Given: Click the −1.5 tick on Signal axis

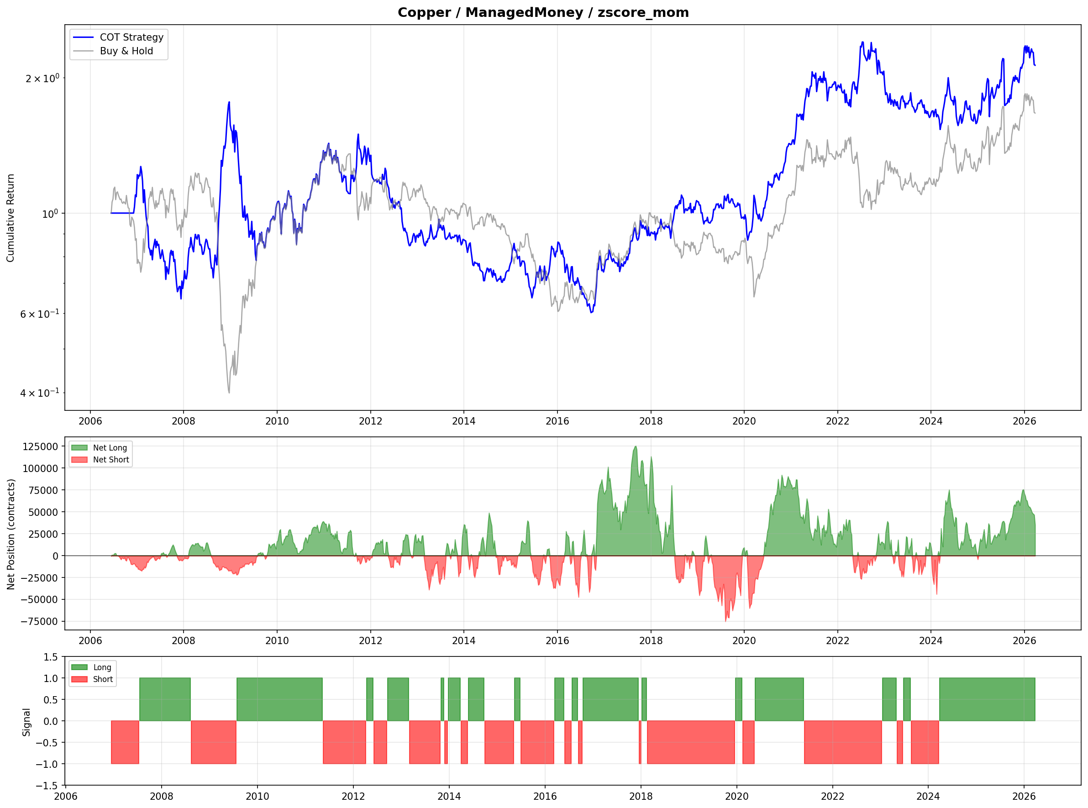Looking at the screenshot, I should (x=47, y=786).
